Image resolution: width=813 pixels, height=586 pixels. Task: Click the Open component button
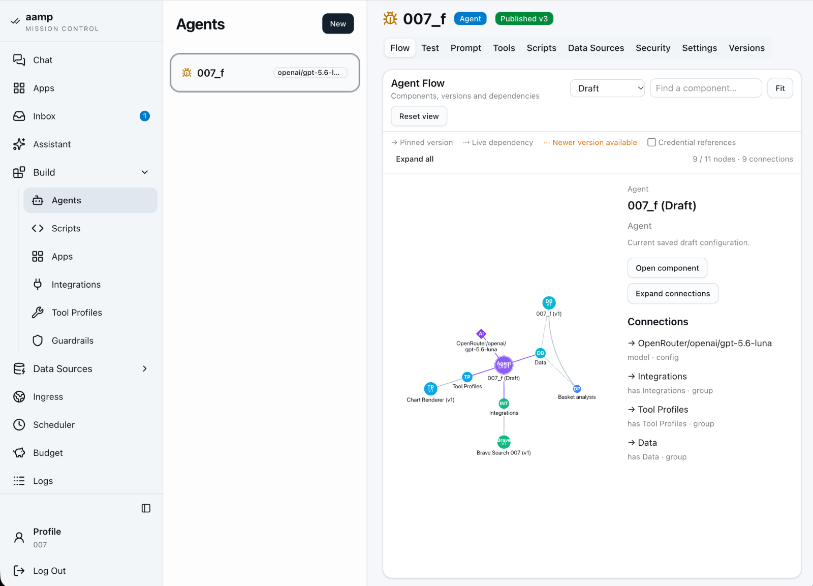tap(667, 268)
